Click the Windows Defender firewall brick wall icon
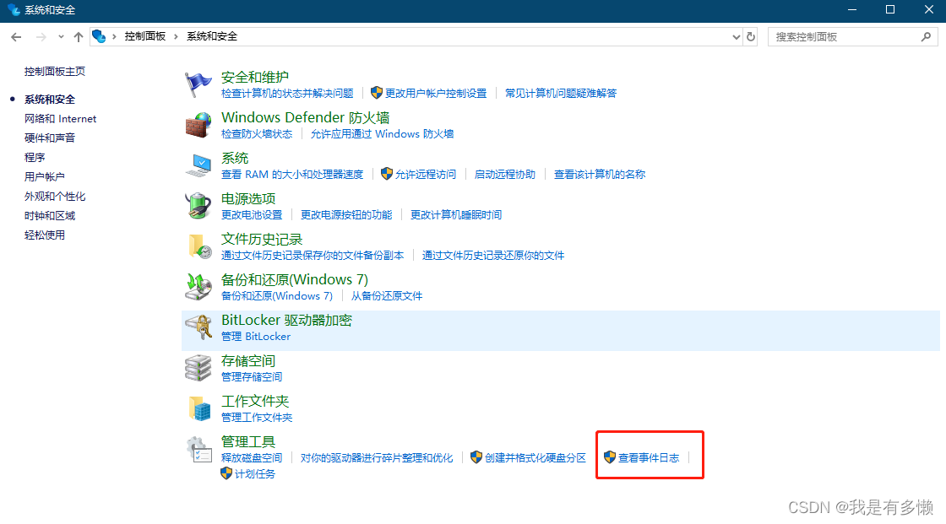 198,125
